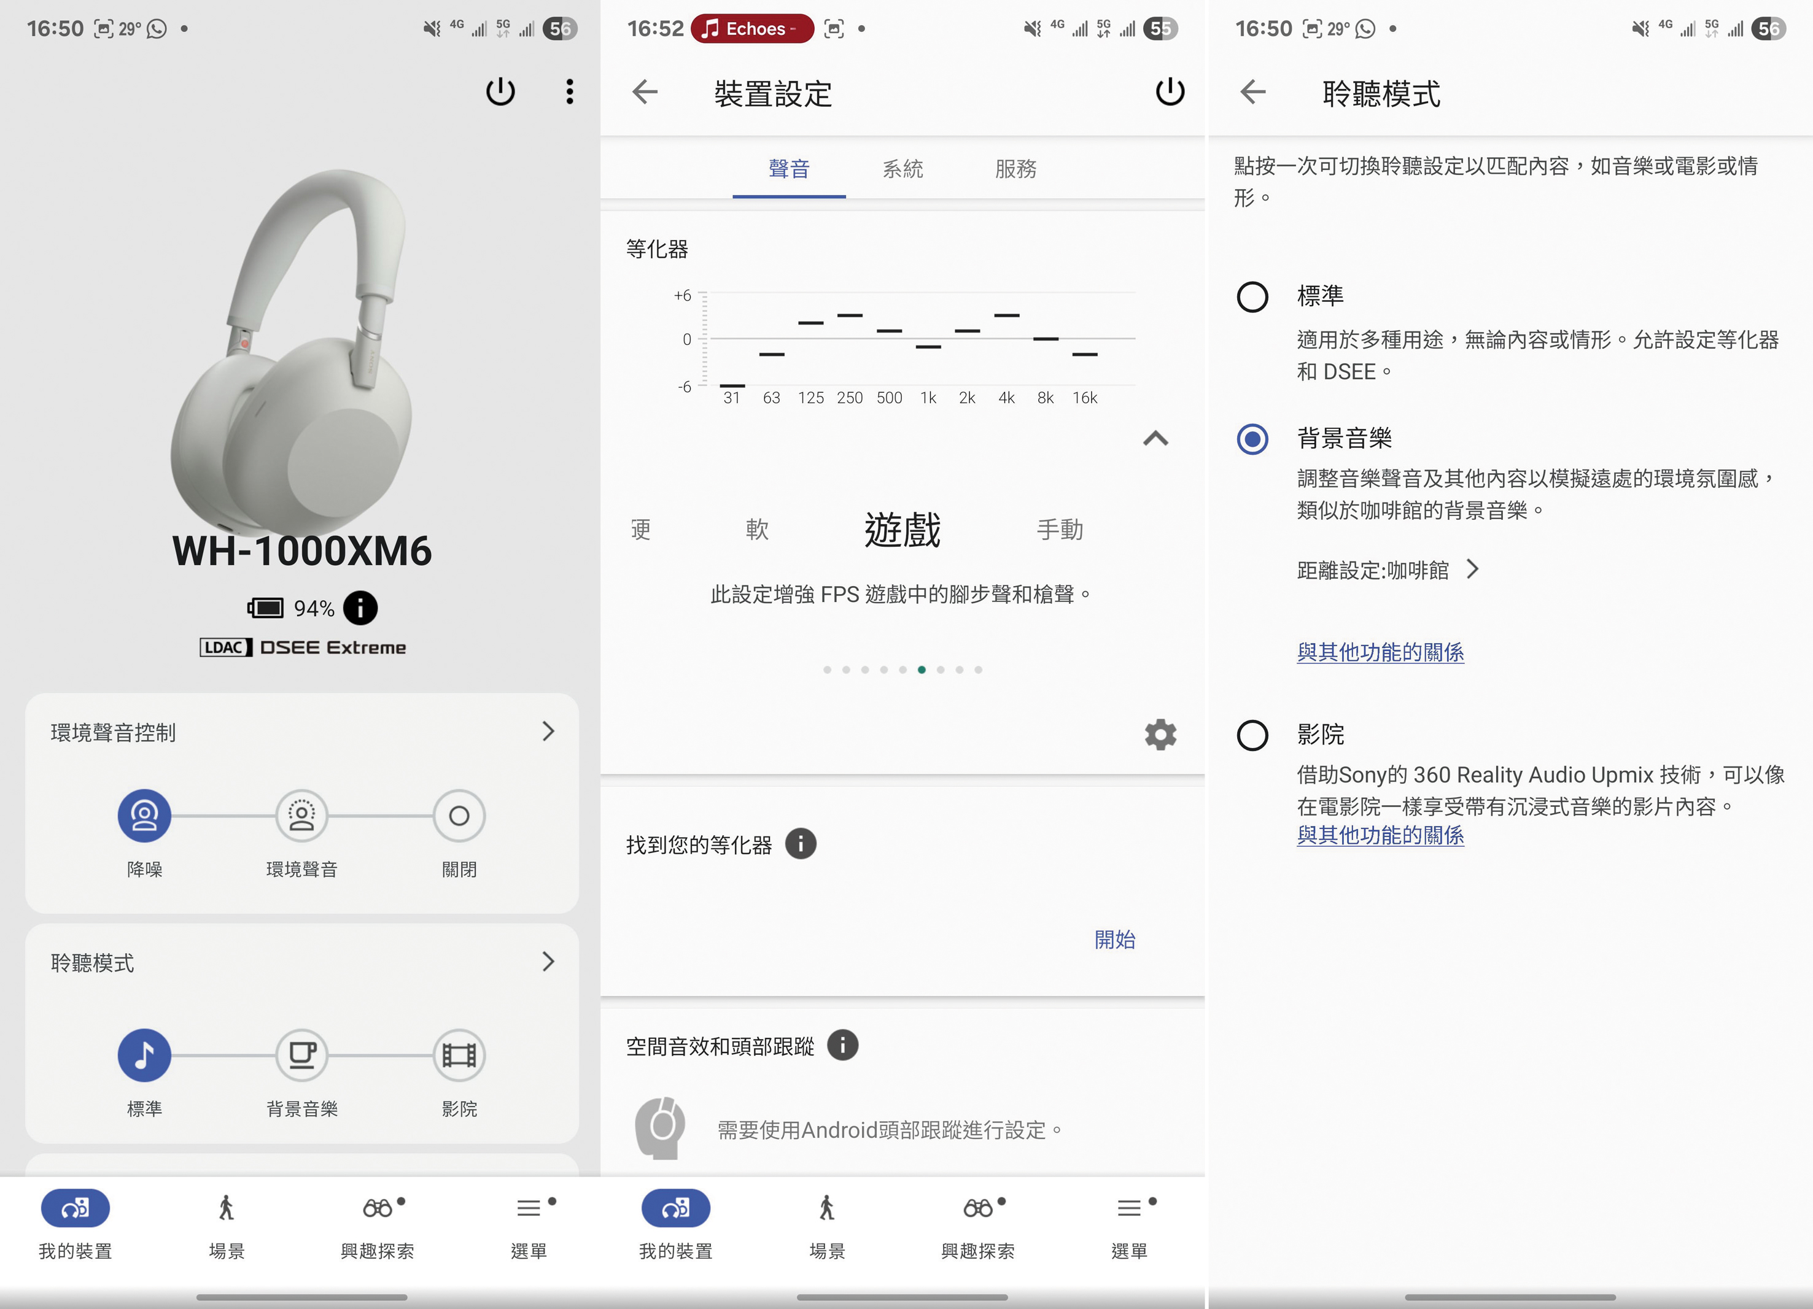
Task: Open 我的裝置 tab on middle screen
Action: click(x=675, y=1225)
